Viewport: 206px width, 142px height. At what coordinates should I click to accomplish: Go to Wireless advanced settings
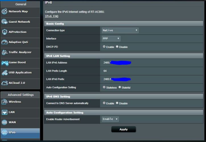coord(15,102)
